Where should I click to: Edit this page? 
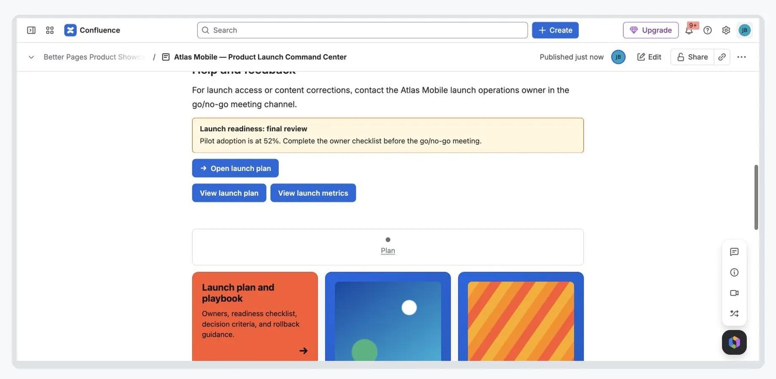pyautogui.click(x=649, y=57)
